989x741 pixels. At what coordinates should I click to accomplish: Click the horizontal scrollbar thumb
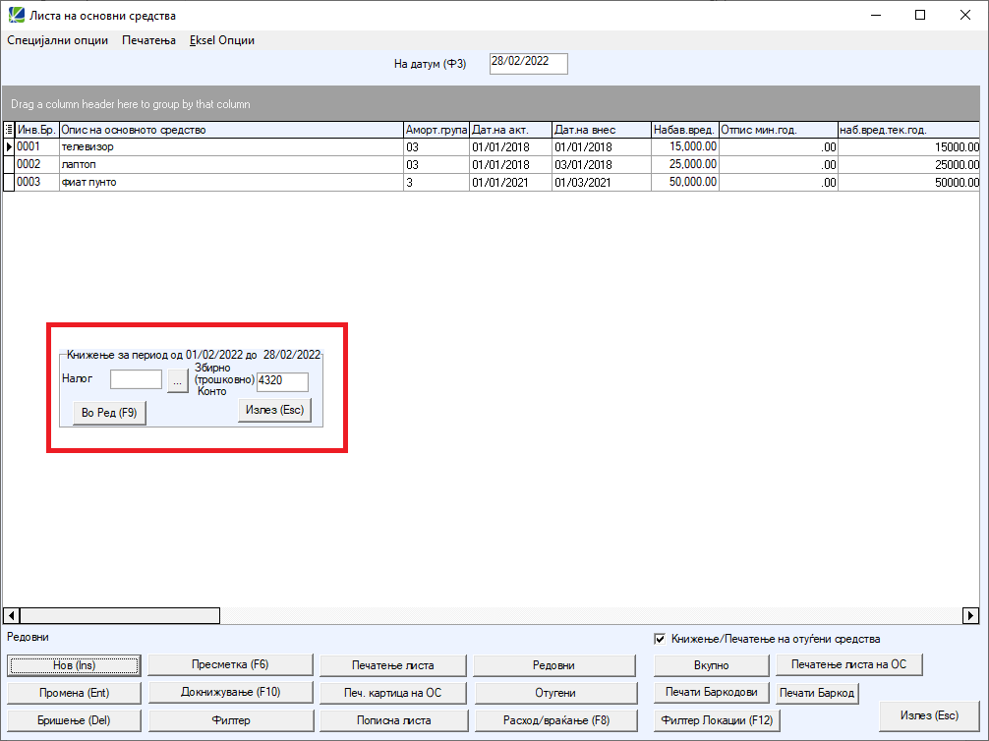click(120, 615)
